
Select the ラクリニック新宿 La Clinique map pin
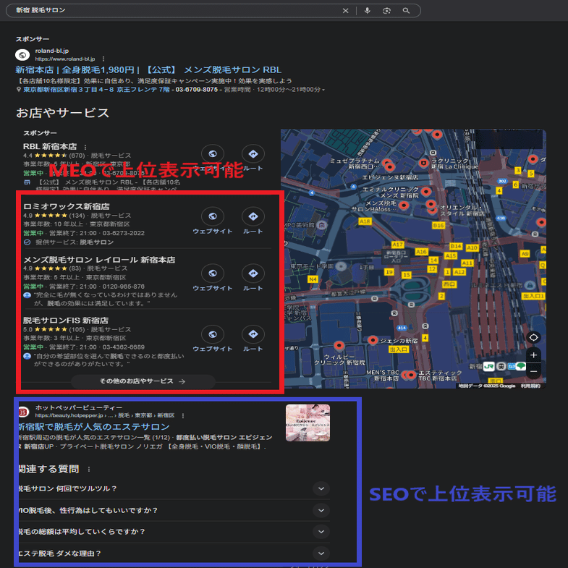pyautogui.click(x=423, y=163)
